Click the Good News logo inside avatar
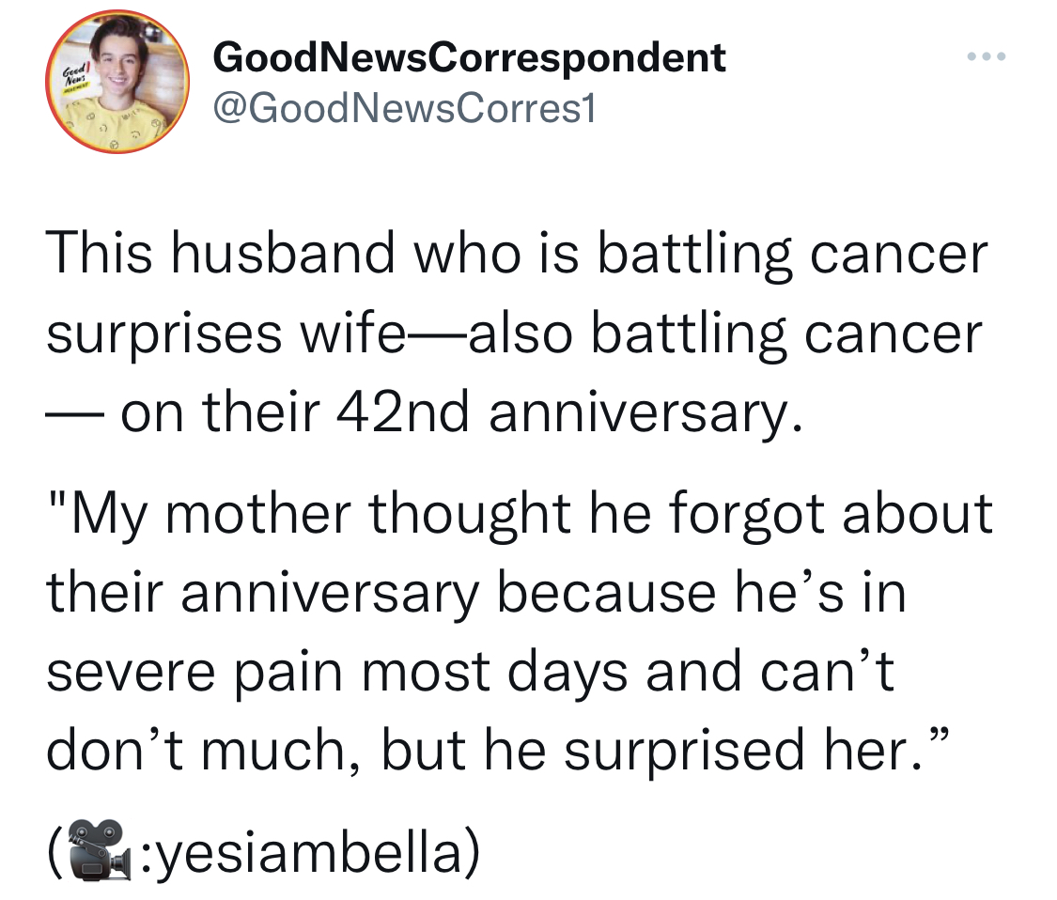Image resolution: width=1057 pixels, height=900 pixels. [76, 79]
